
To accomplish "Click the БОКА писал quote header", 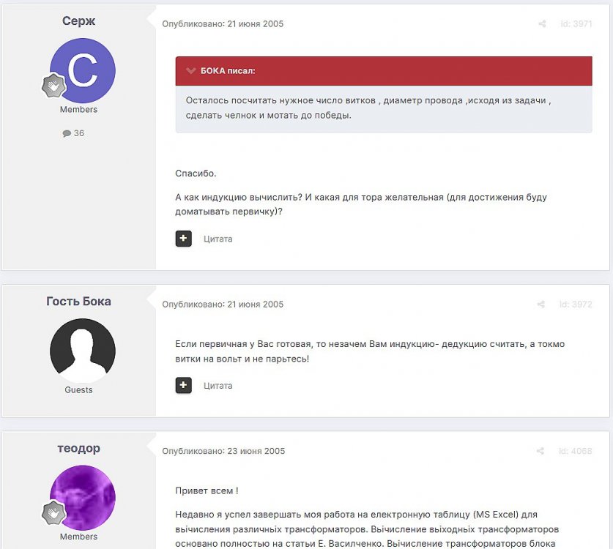I will (228, 71).
